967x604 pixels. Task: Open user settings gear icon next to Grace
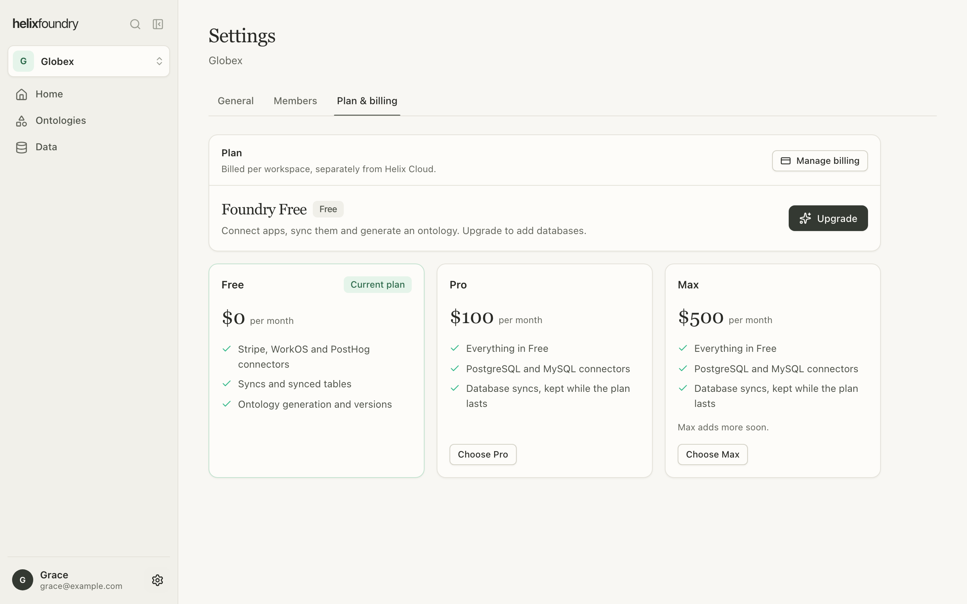pyautogui.click(x=158, y=580)
